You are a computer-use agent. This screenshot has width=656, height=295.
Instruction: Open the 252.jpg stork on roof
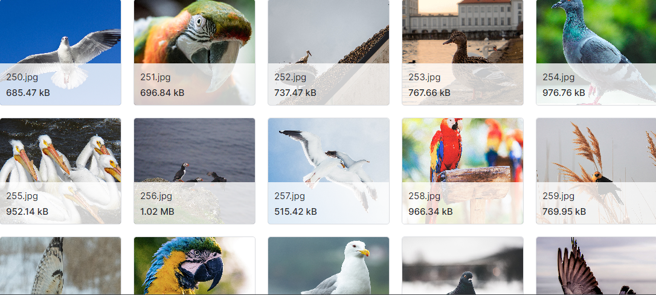329,52
